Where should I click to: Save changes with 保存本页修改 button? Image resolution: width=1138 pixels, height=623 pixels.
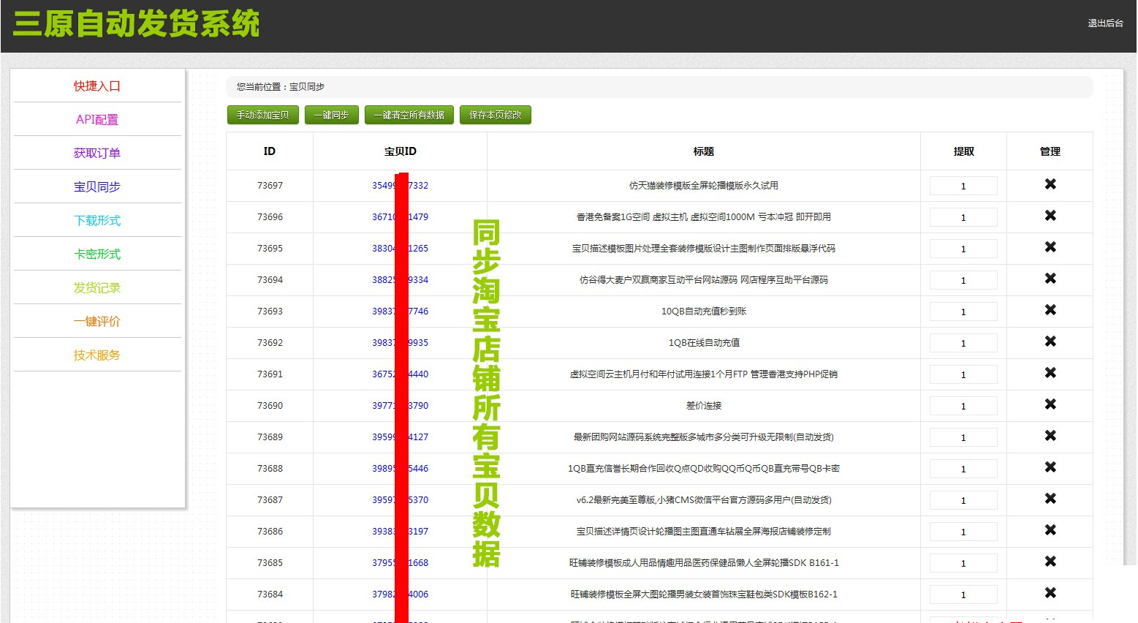point(495,116)
